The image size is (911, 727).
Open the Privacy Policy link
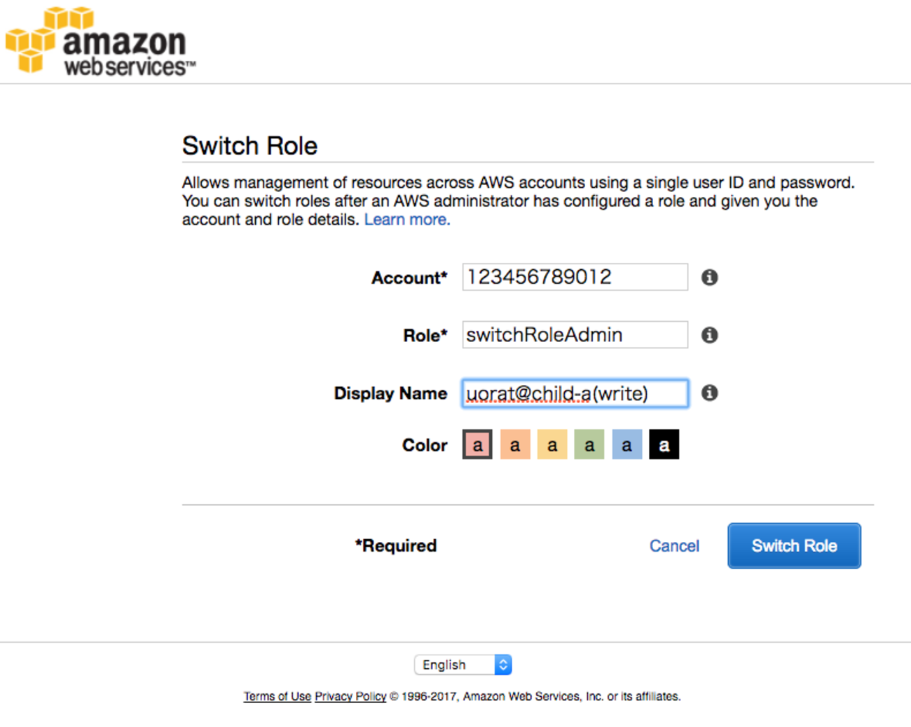click(x=350, y=696)
